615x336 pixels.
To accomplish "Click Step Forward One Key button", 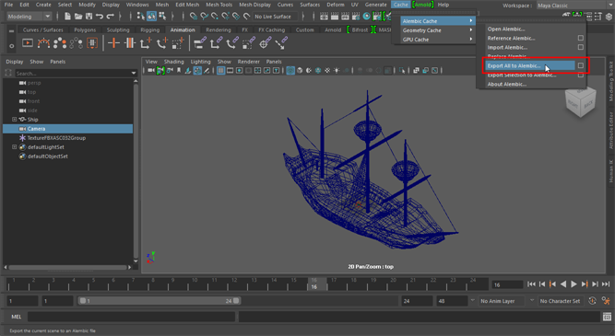I will click(x=585, y=284).
